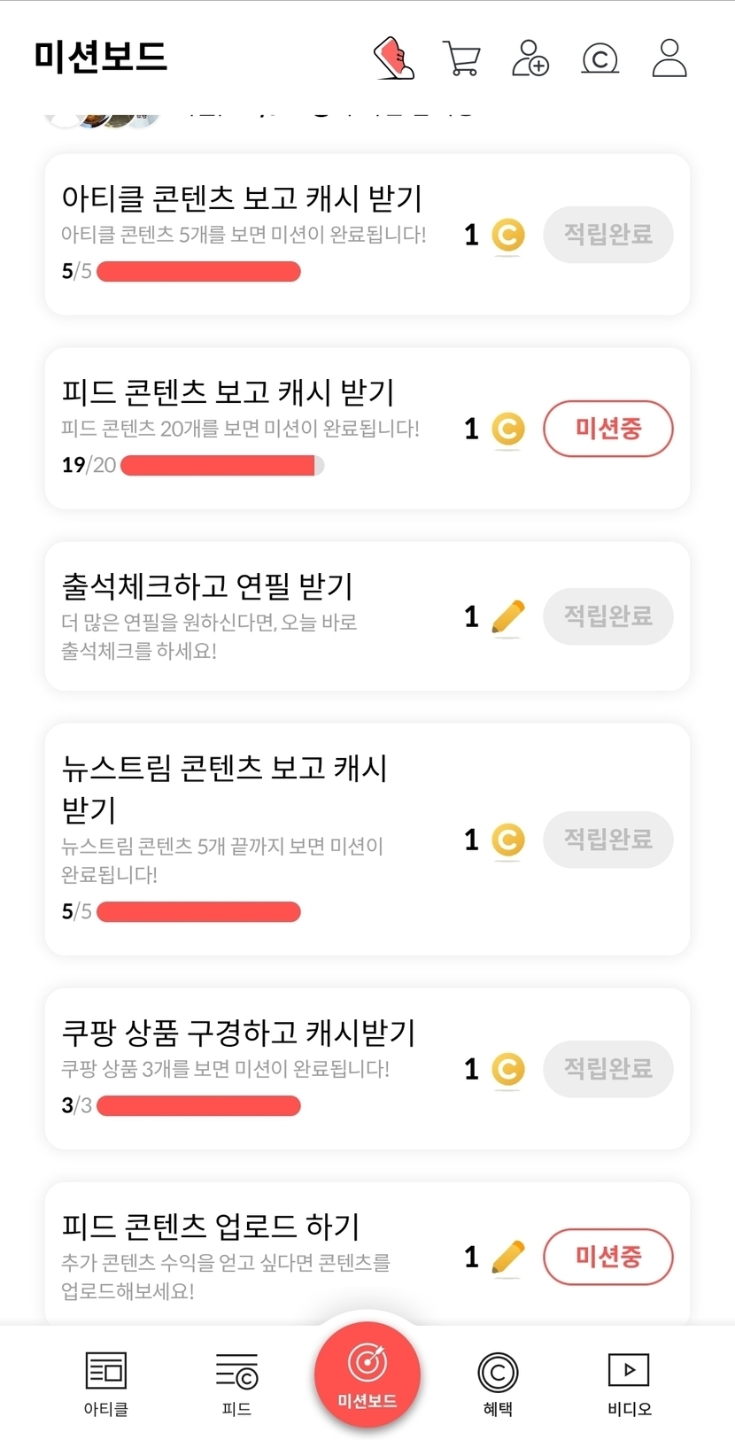
Task: Switch to the 피드 tab
Action: 236,1383
